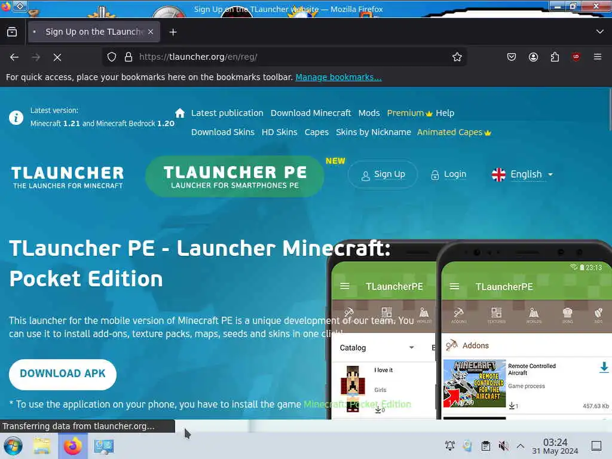This screenshot has width=612, height=459.
Task: Expand hidden system tray icons
Action: coord(521,446)
